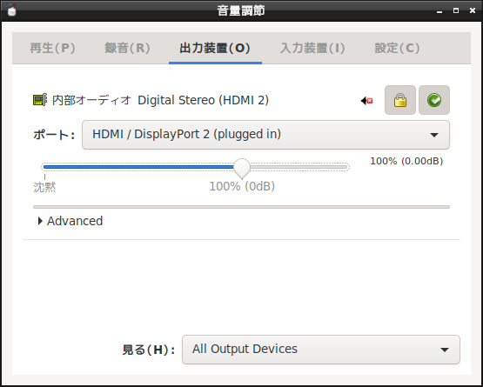The image size is (483, 387).
Task: Open the 入力装置(I) tab
Action: pos(312,48)
